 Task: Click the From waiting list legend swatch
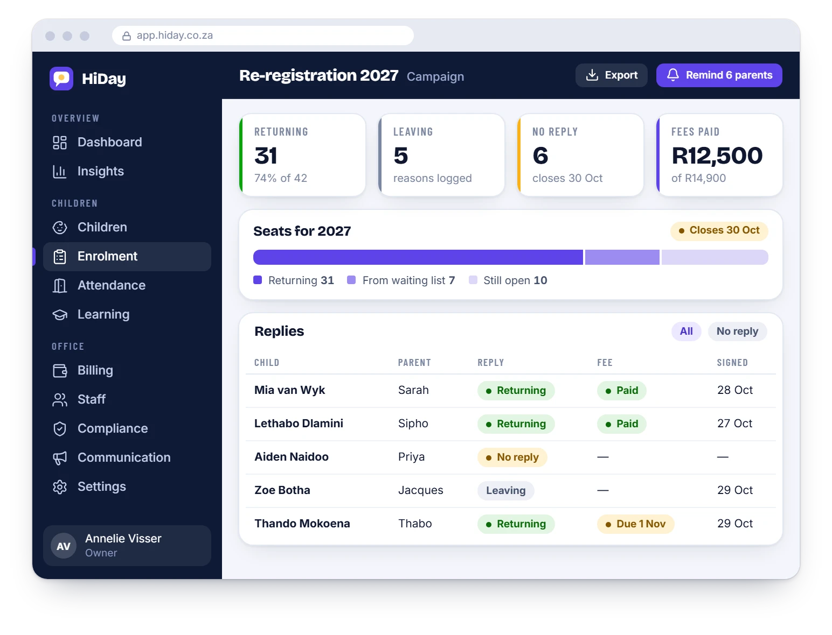pyautogui.click(x=351, y=280)
